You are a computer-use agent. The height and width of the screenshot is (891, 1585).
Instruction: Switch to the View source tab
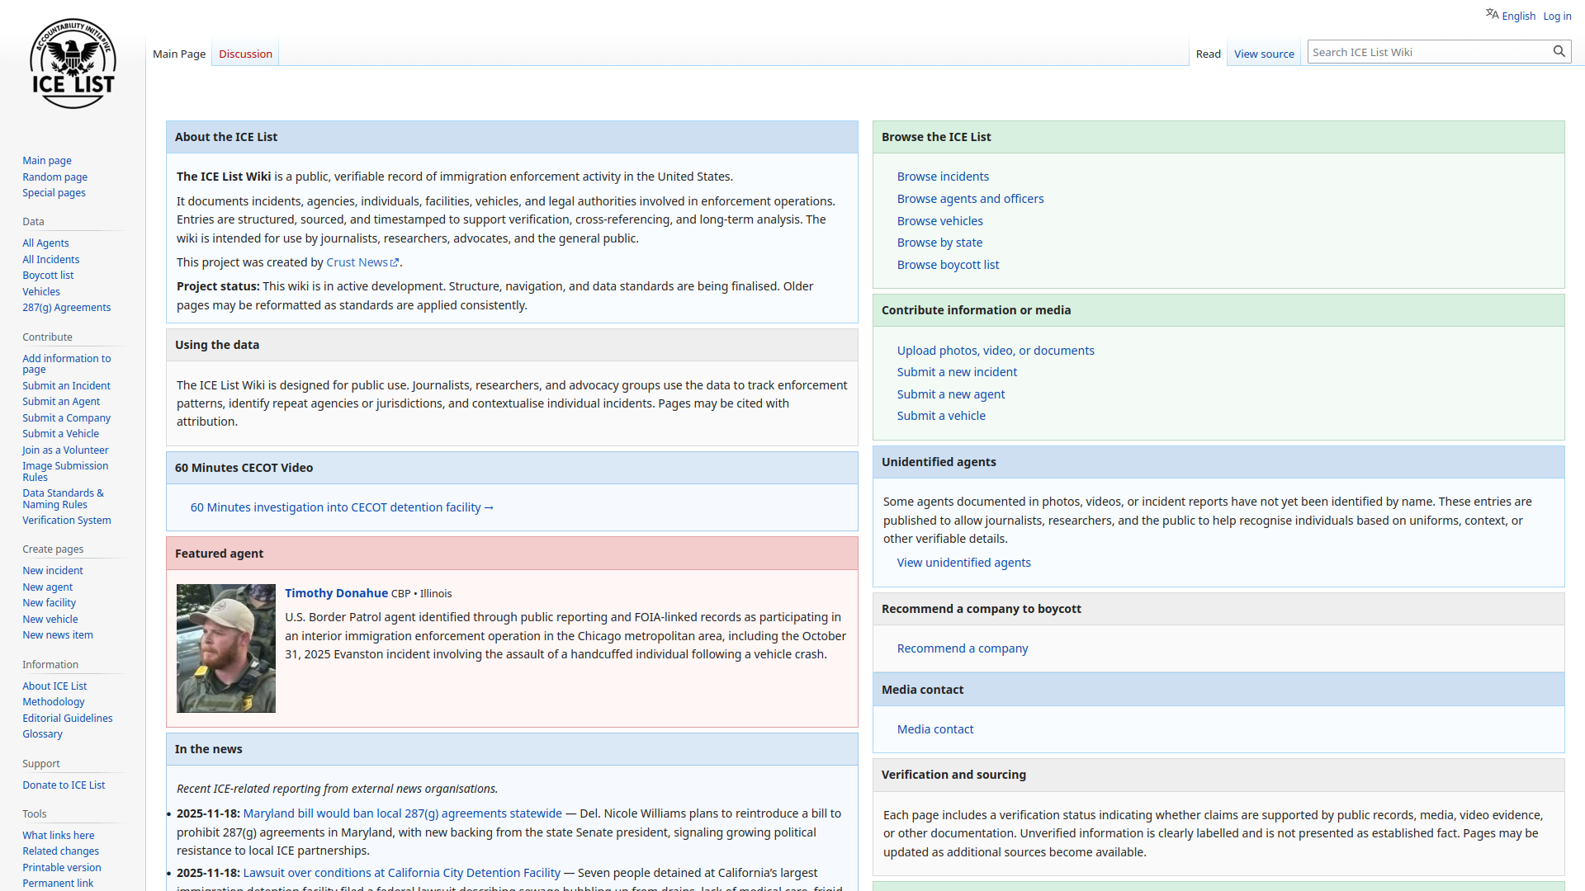1263,54
